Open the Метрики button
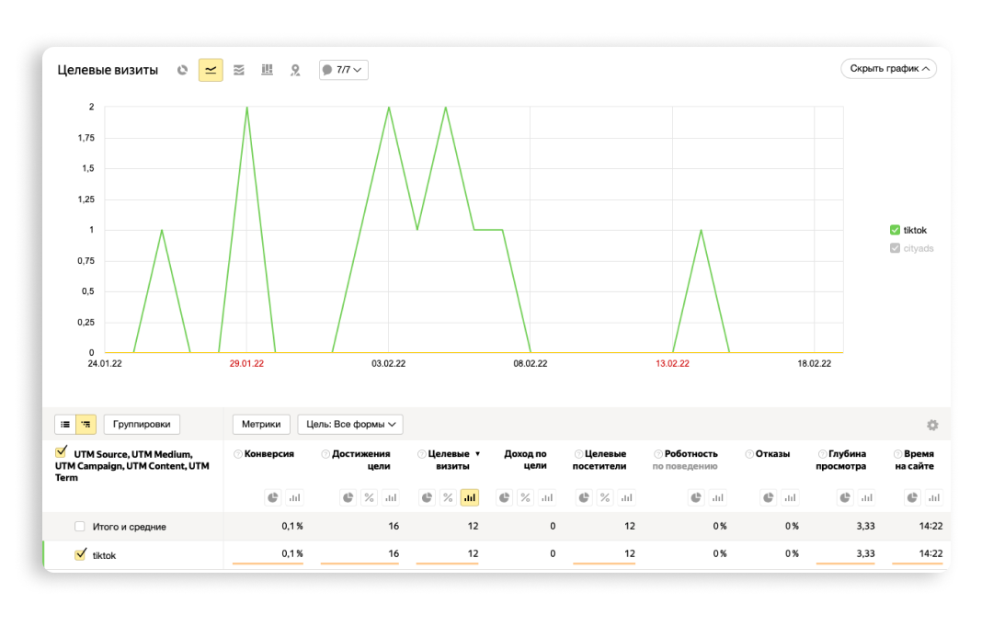The width and height of the screenshot is (993, 626). (261, 425)
